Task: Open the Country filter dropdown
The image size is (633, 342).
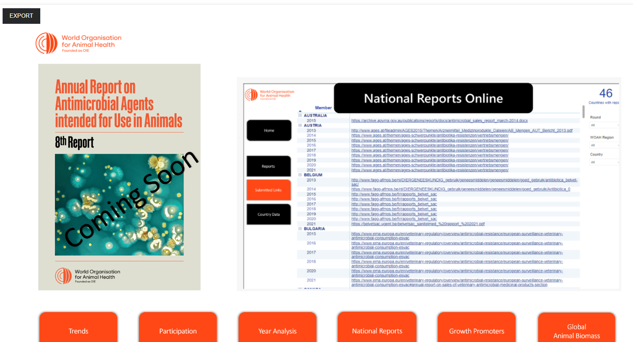Action: pos(604,162)
